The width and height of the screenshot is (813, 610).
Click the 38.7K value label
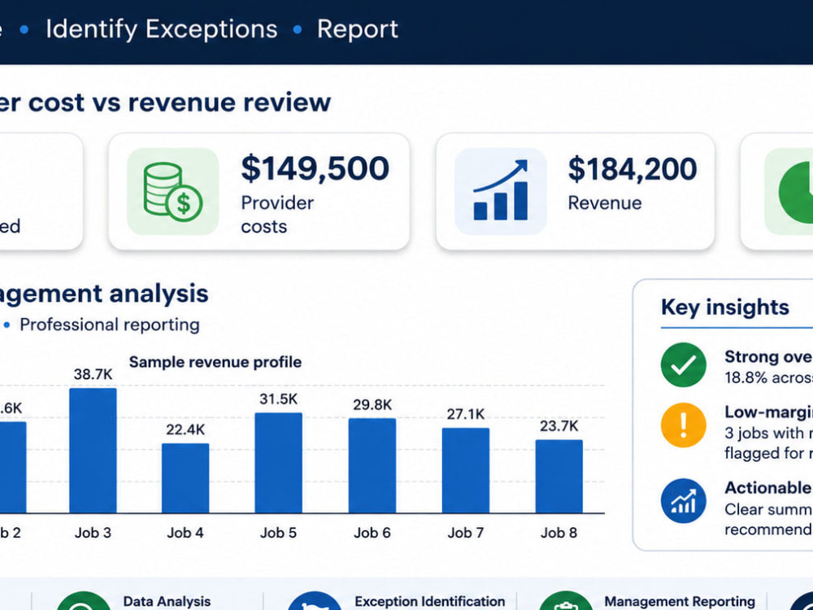pos(93,374)
